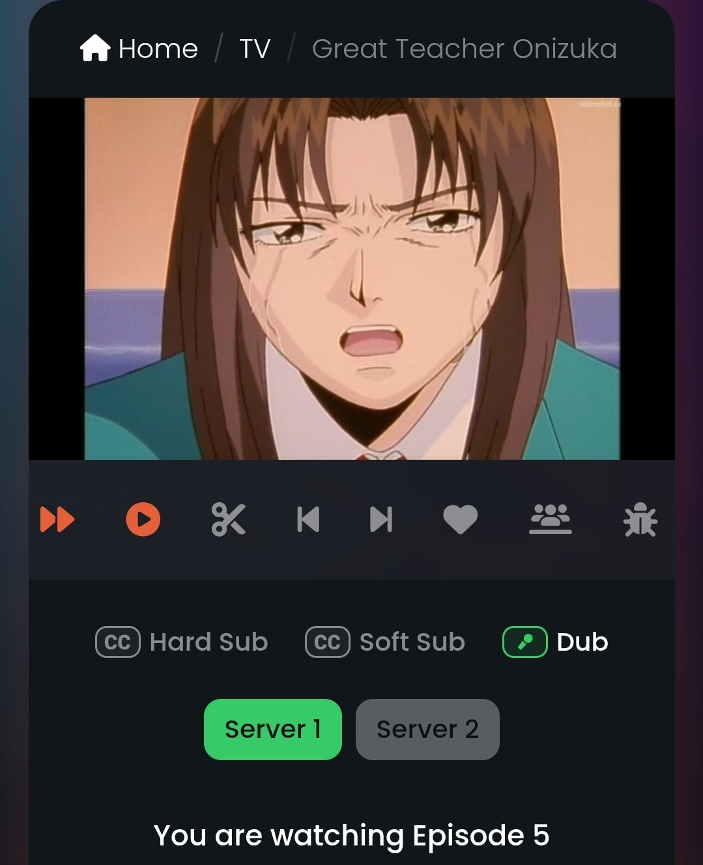Report a problem with the bug icon

click(x=640, y=520)
